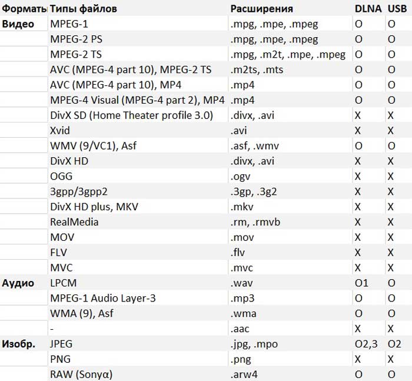Click the RealMedia file type cell
The image size is (412, 381).
pos(138,222)
